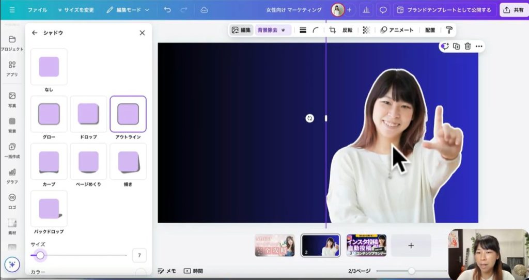
Task: Click the 背景除去 button
Action: point(272,30)
